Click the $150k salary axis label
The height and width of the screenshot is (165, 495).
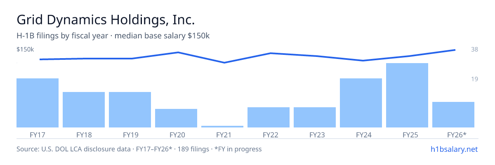[25, 49]
